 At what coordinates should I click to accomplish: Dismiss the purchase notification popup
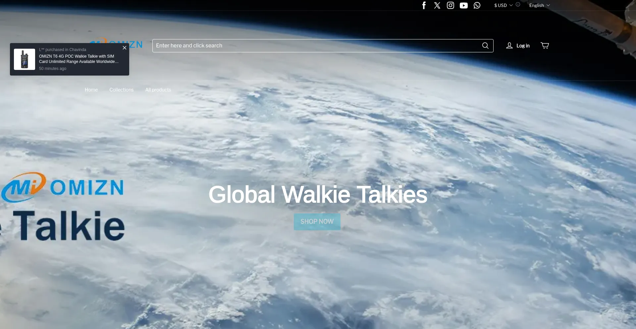(x=125, y=48)
